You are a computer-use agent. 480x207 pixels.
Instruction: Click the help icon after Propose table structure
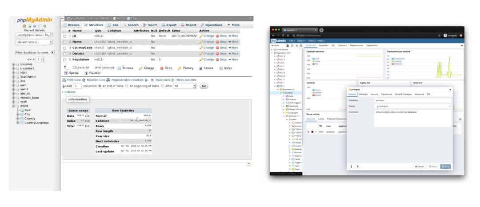146,80
